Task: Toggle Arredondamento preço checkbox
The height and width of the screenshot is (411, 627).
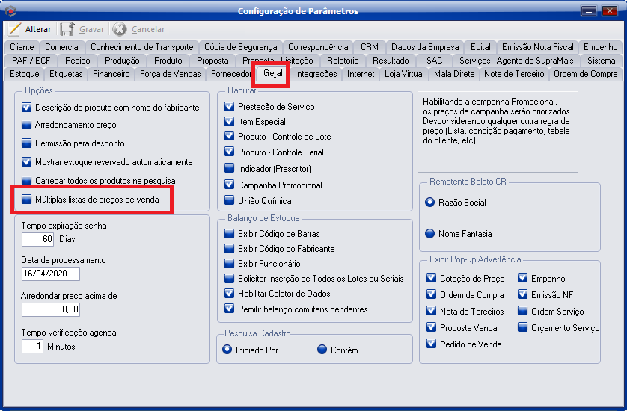Action: (x=28, y=125)
